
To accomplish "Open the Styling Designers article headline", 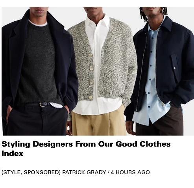I will [86, 149].
